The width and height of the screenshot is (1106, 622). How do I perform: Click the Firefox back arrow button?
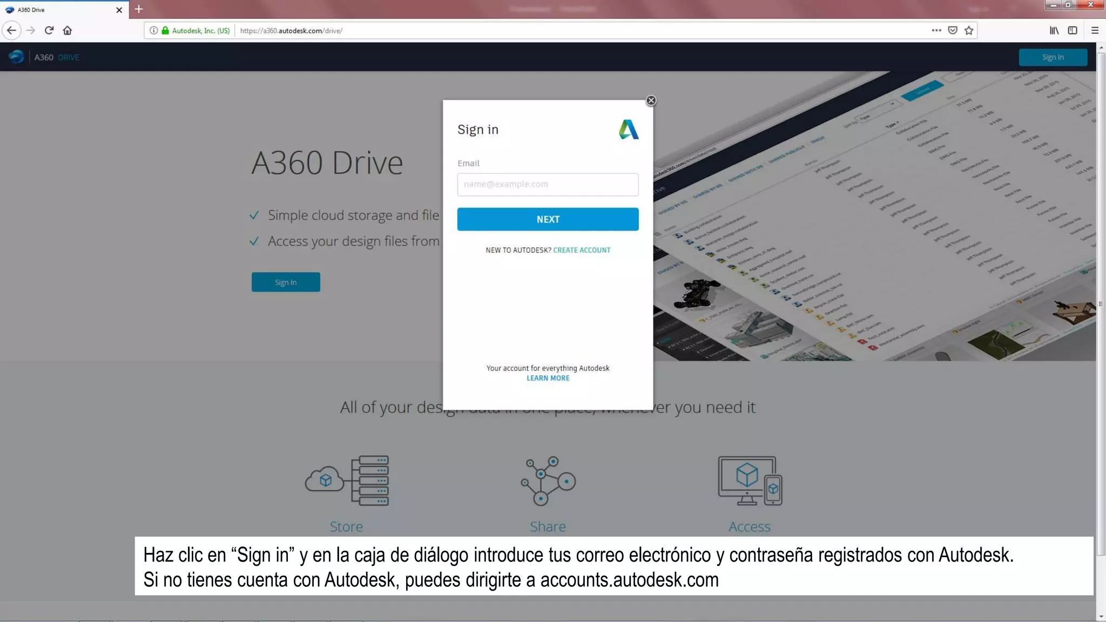pyautogui.click(x=11, y=30)
